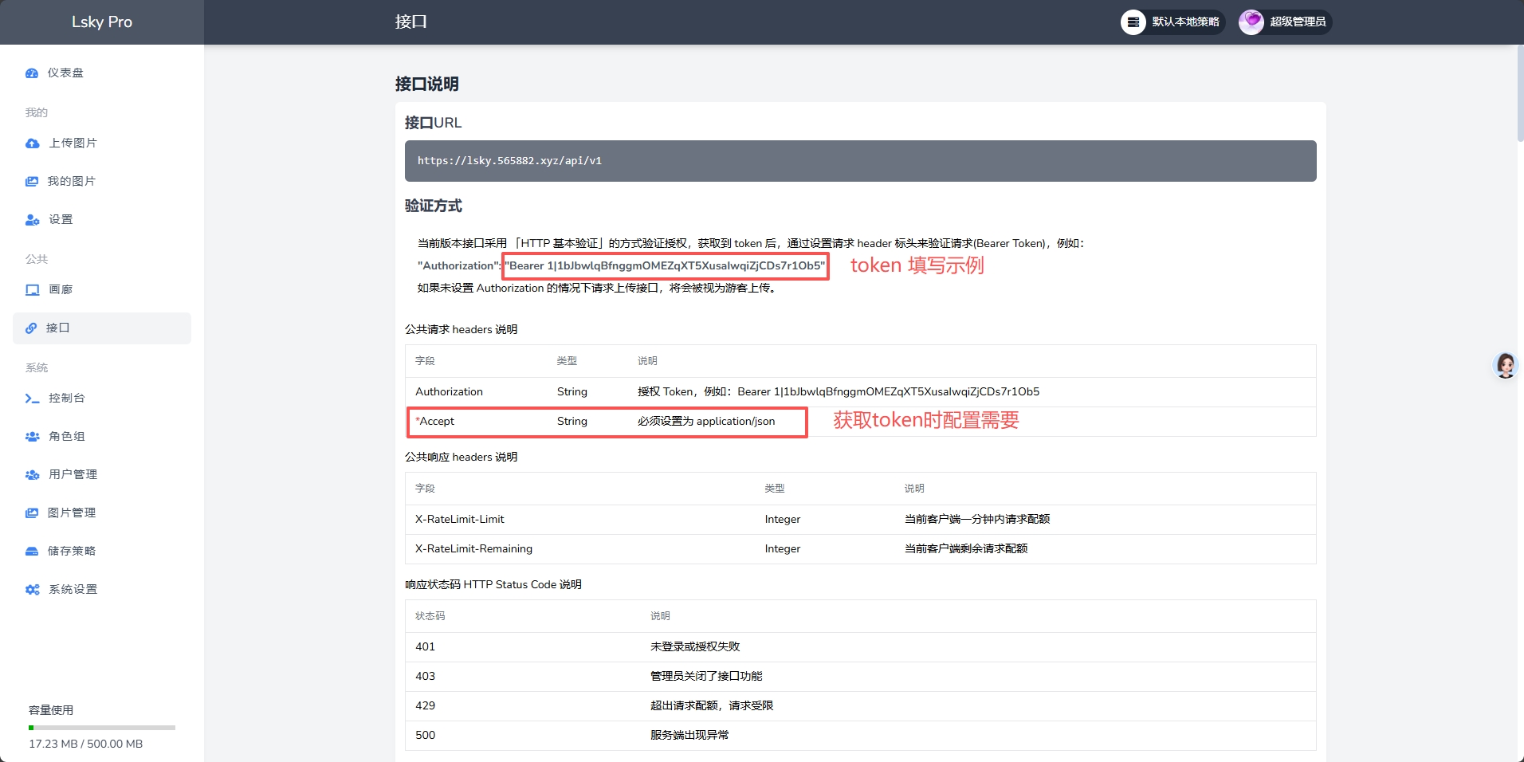The image size is (1524, 762).
Task: Click the floating avatar assistant icon
Action: click(x=1505, y=365)
